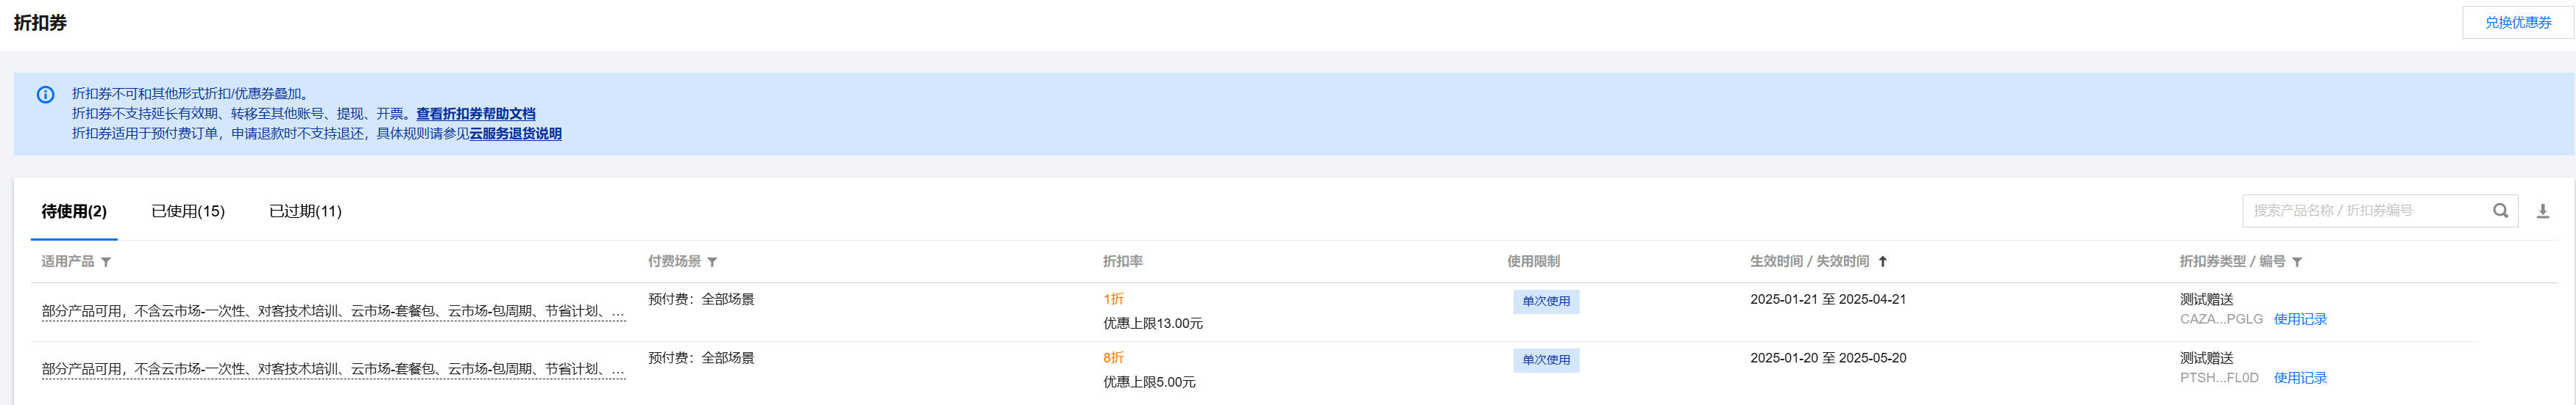This screenshot has width=2576, height=405.
Task: Open the 云服务退货说明 link
Action: tap(516, 134)
